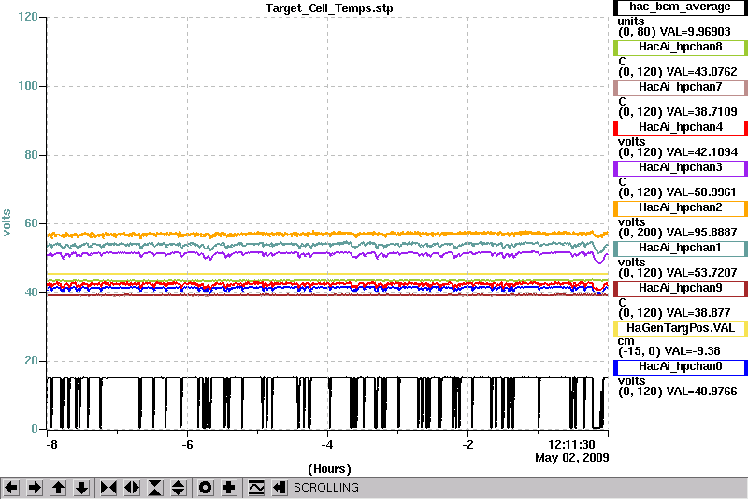Image resolution: width=748 pixels, height=499 pixels.
Task: Select the yellow HaGenTargPos.VAL legend entry
Action: tap(681, 329)
